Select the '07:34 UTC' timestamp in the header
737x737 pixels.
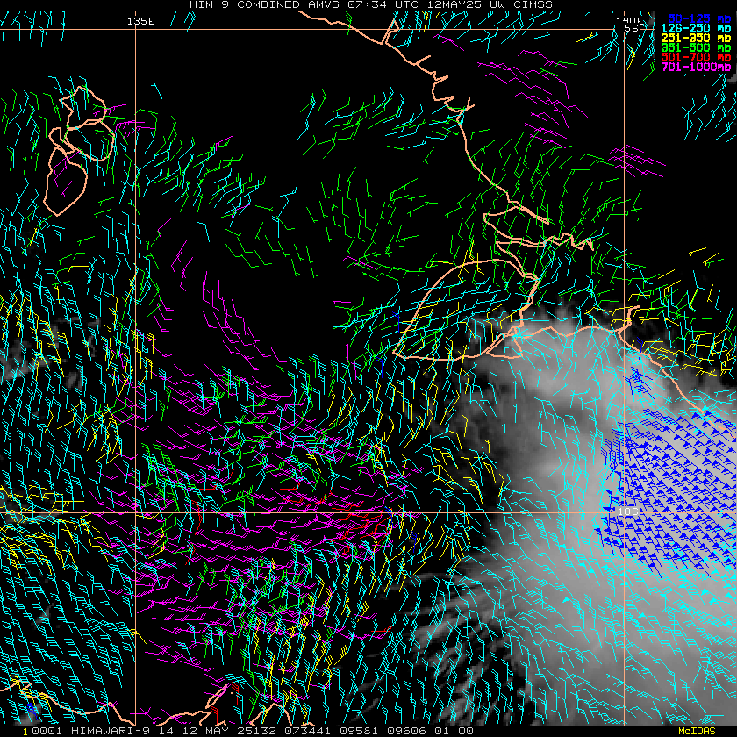(382, 4)
